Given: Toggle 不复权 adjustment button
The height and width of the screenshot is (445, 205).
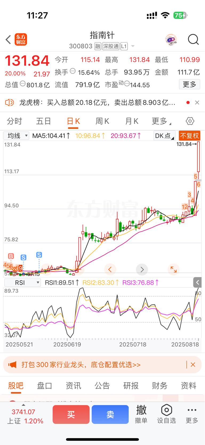Looking at the screenshot, I should 189,136.
